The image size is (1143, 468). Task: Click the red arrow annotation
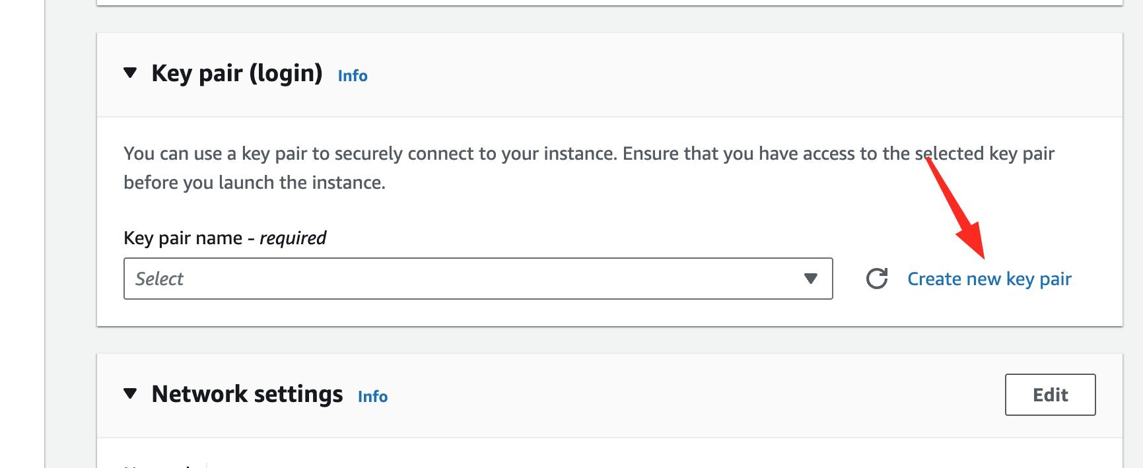tap(955, 208)
